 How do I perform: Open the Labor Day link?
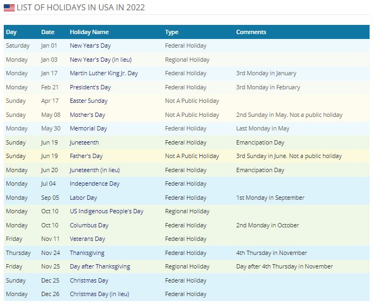(x=83, y=198)
